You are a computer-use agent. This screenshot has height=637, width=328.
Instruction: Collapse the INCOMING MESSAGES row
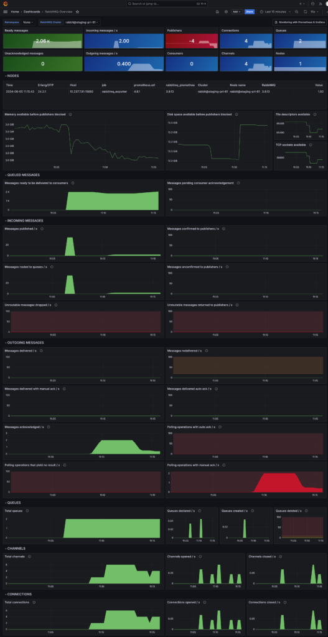pyautogui.click(x=24, y=221)
